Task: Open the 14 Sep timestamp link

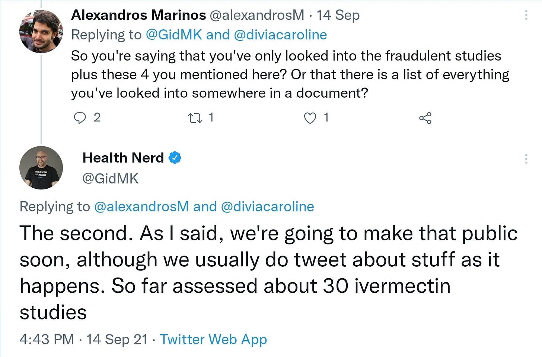Action: click(x=338, y=15)
